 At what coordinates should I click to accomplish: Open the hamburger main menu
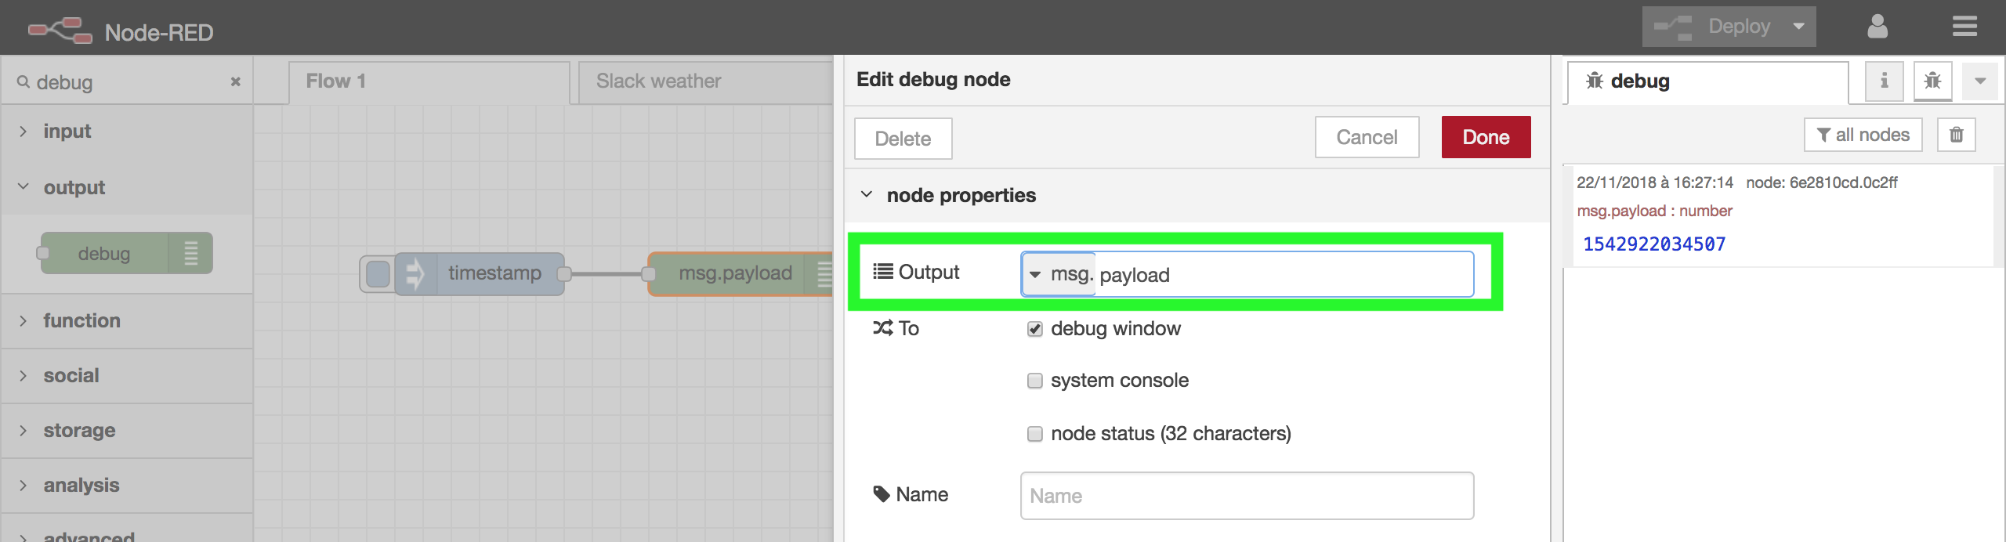[x=1964, y=27]
